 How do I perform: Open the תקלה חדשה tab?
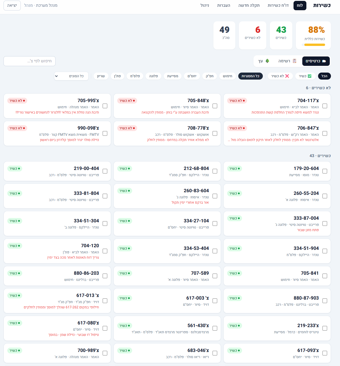(x=249, y=5)
